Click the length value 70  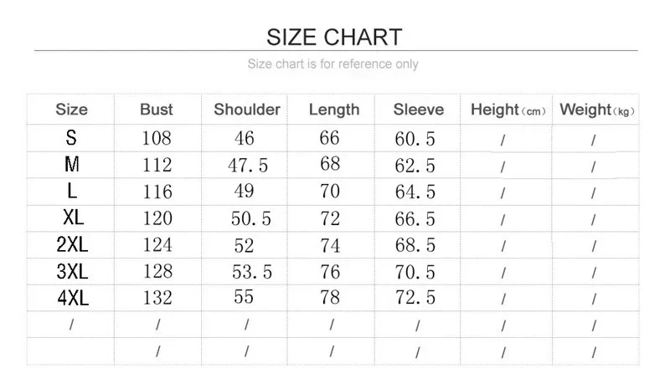click(330, 191)
